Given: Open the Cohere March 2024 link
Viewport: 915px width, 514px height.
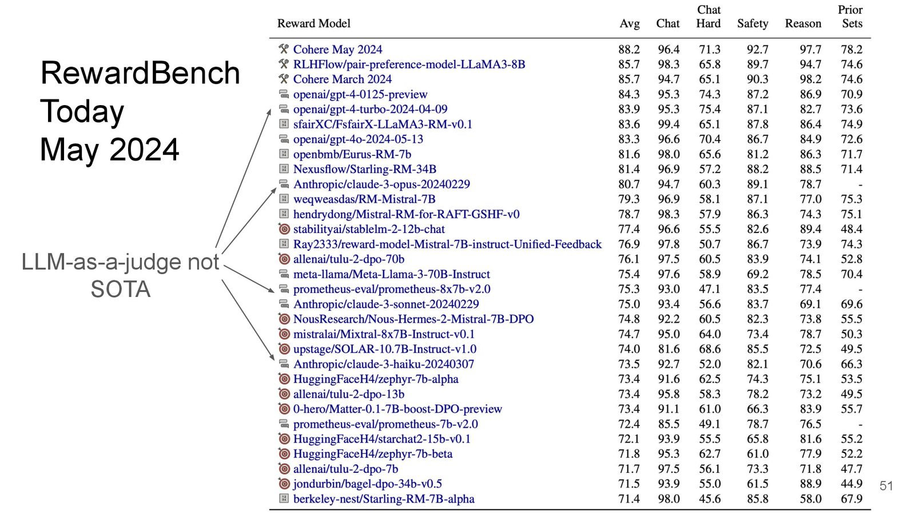Looking at the screenshot, I should coord(342,79).
